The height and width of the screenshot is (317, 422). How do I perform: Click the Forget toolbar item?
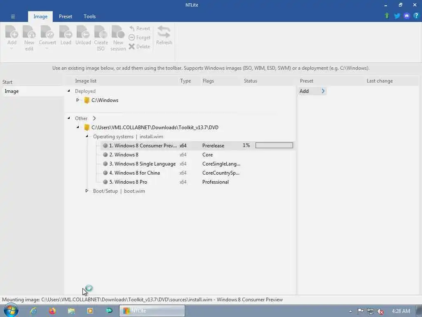tap(139, 38)
